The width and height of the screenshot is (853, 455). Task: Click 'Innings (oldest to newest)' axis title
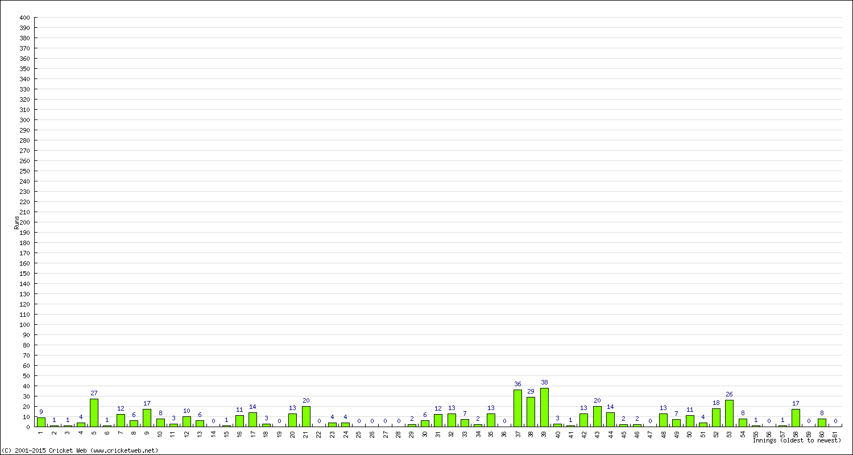(x=797, y=440)
